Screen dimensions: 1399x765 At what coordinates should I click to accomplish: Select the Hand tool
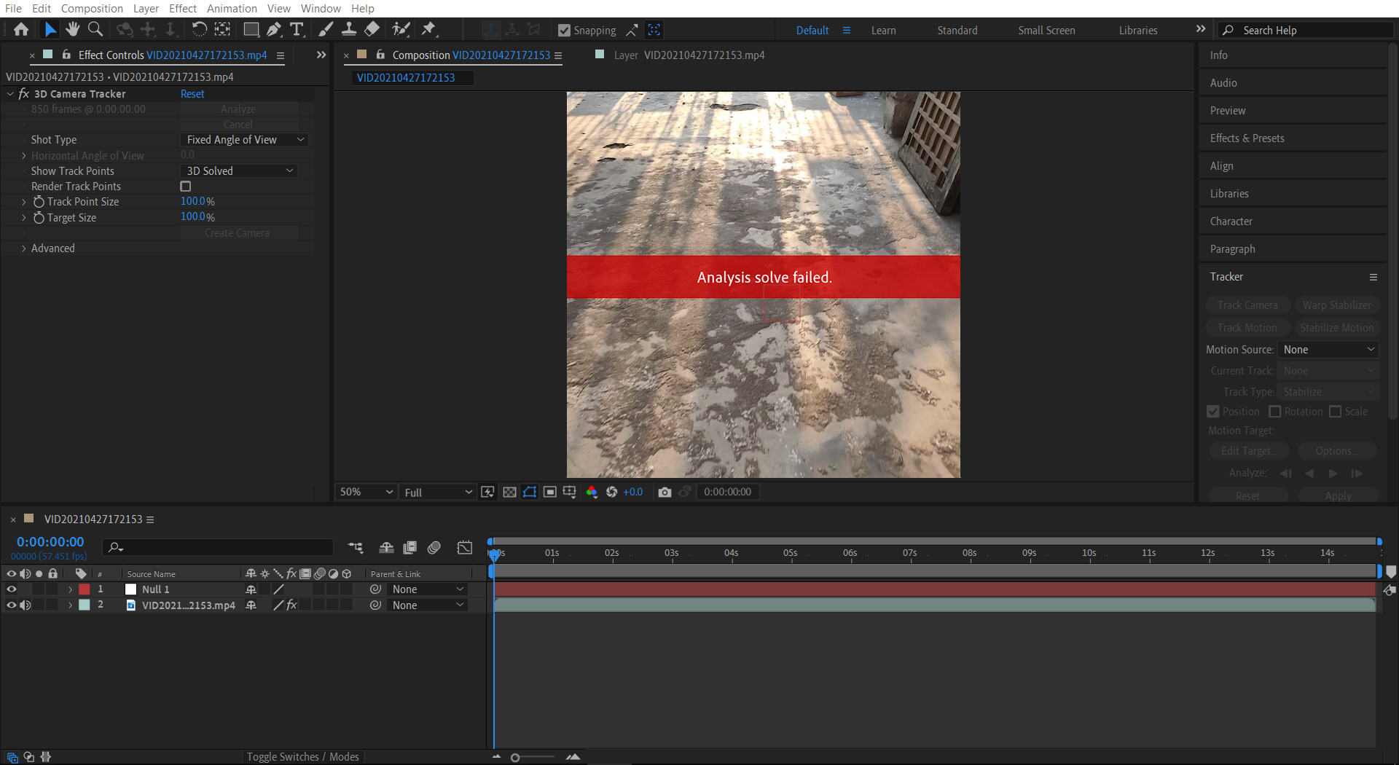[72, 29]
